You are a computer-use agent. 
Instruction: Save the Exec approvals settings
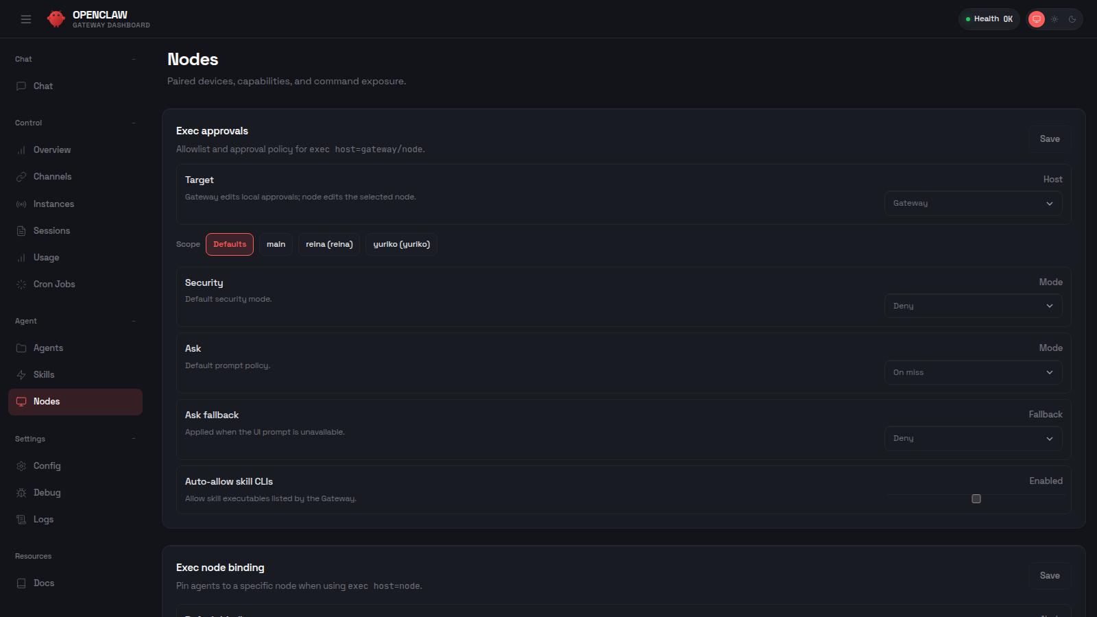click(1048, 138)
